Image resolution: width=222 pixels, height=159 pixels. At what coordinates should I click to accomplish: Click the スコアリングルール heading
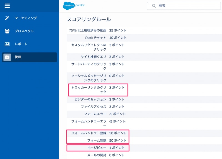(x=89, y=19)
